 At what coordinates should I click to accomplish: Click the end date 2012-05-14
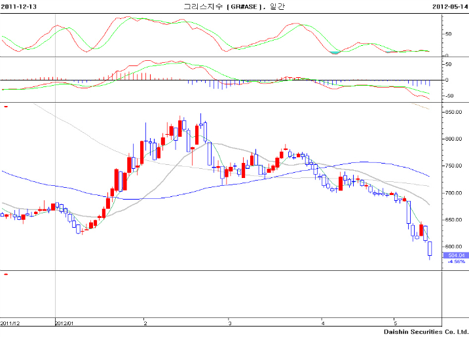[449, 6]
